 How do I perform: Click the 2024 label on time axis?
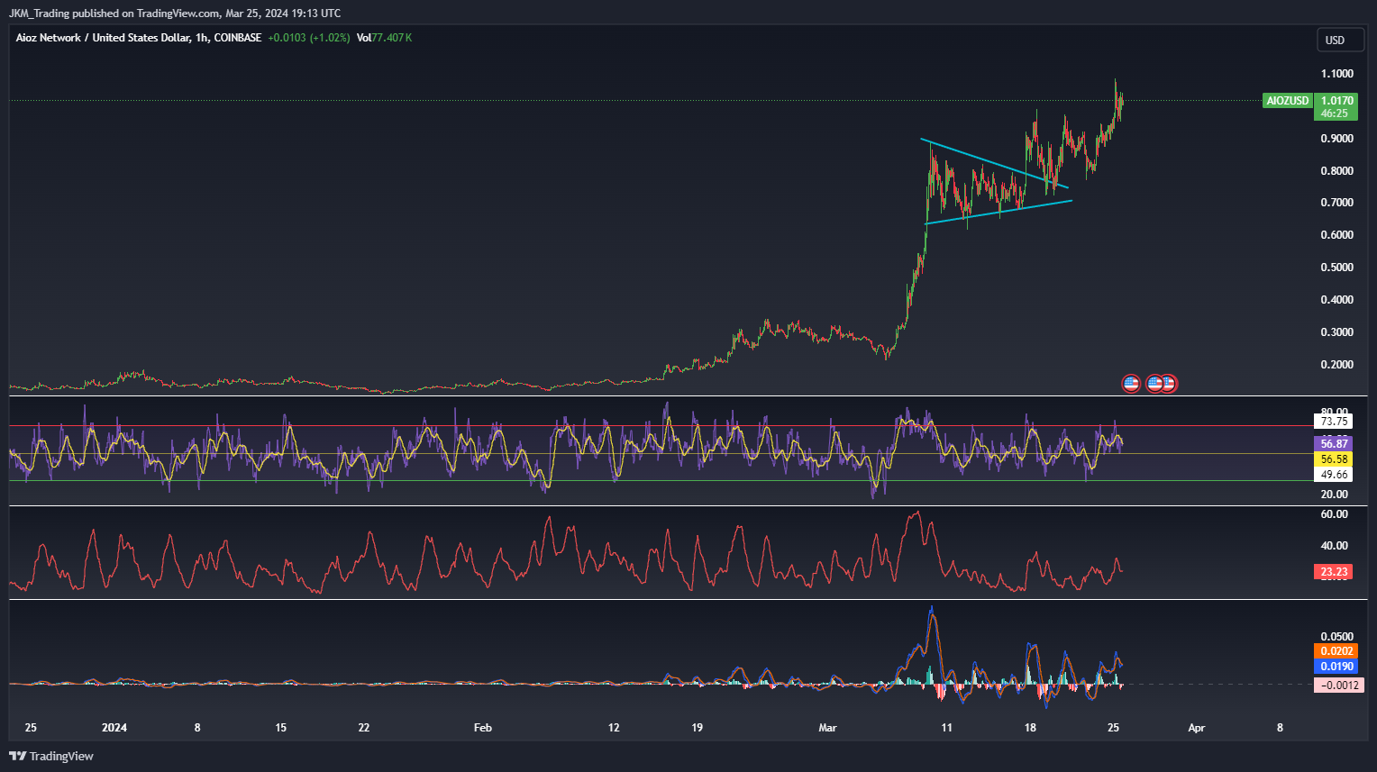pos(114,728)
